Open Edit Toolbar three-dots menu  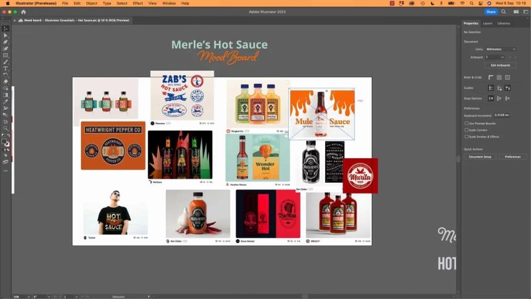(x=5, y=171)
